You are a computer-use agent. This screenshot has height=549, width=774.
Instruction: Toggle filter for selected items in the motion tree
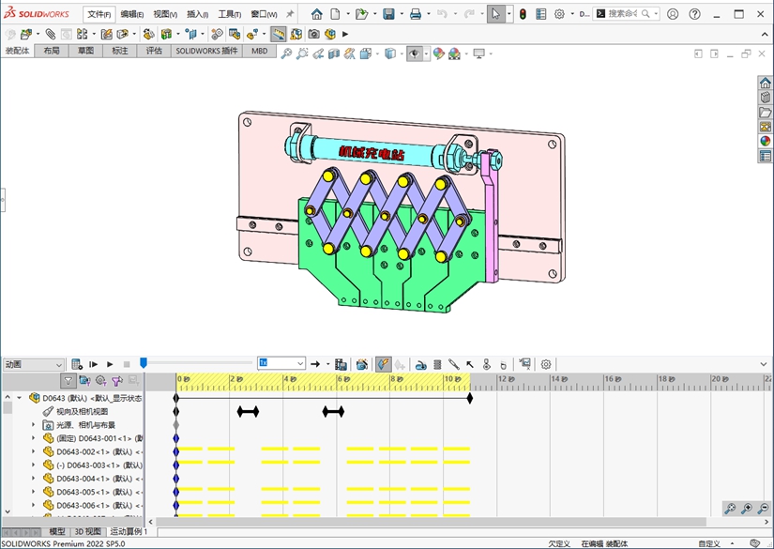pos(116,381)
